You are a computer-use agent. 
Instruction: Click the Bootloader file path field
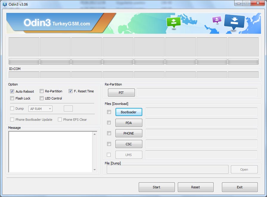tap(201, 112)
